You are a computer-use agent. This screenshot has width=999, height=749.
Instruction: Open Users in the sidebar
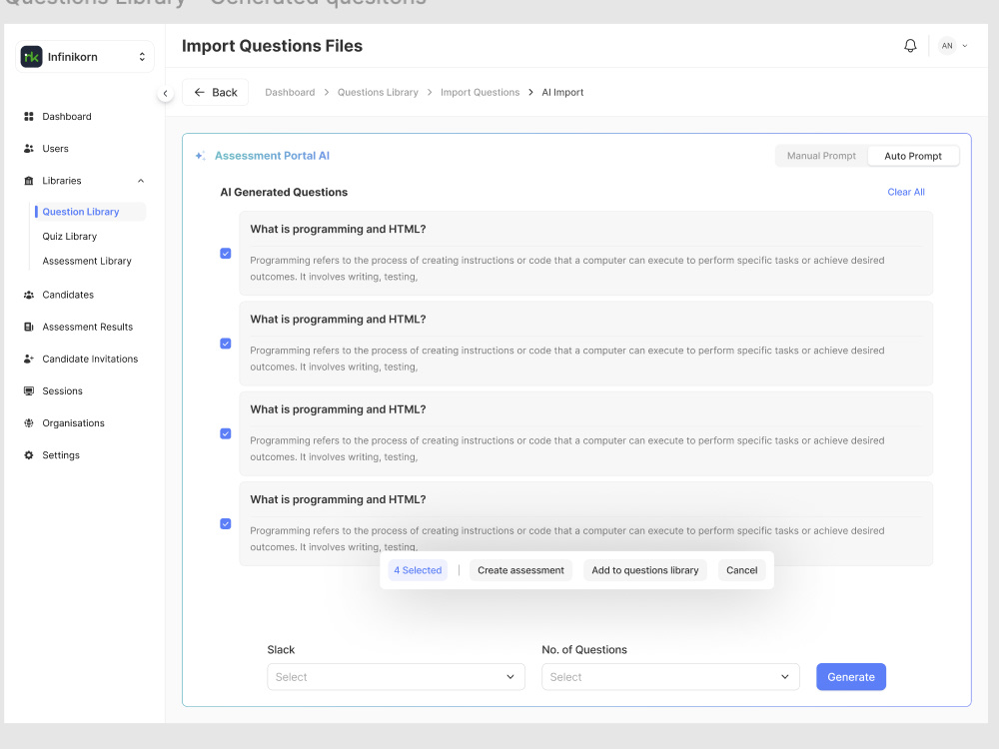pyautogui.click(x=55, y=149)
